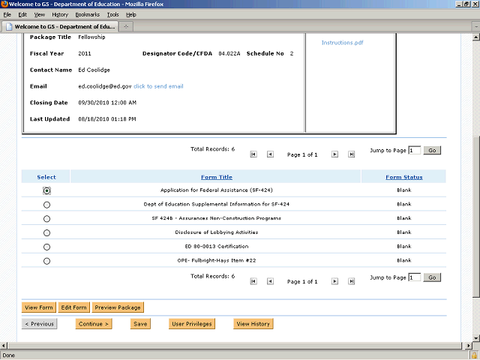Switch to Welcome to G5 browser tab
The height and width of the screenshot is (360, 480).
pos(60,27)
